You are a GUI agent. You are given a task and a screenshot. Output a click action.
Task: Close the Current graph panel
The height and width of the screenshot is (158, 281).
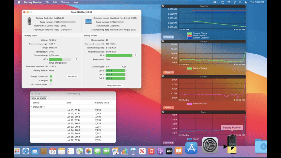(163, 76)
